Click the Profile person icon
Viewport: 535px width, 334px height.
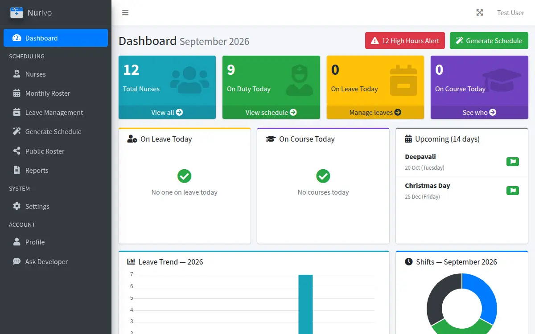coord(17,242)
